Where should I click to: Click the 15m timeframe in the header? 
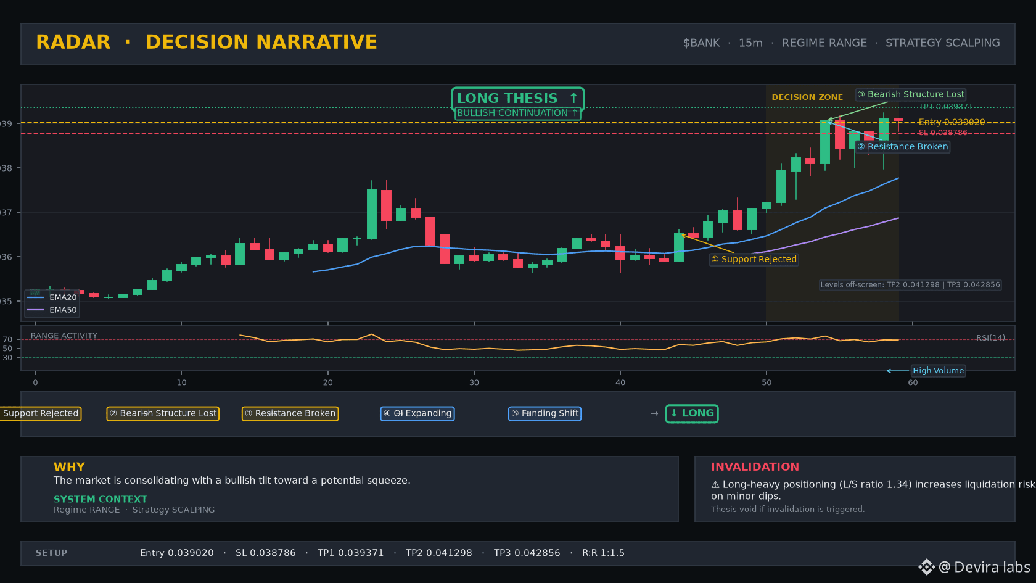tap(750, 43)
